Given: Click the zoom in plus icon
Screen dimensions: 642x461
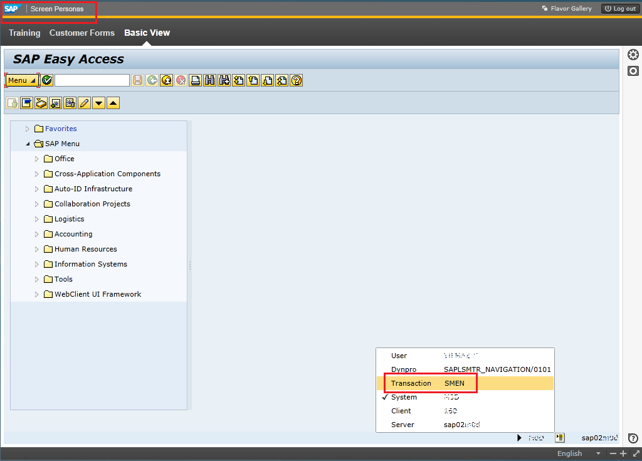Looking at the screenshot, I should (623, 453).
